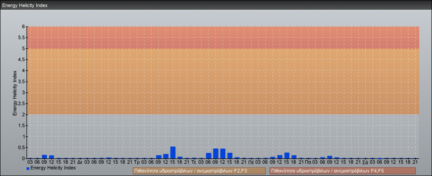This screenshot has height=176, width=432.
Task: Click the Τρ day label on the x-axis
Action: [137, 162]
